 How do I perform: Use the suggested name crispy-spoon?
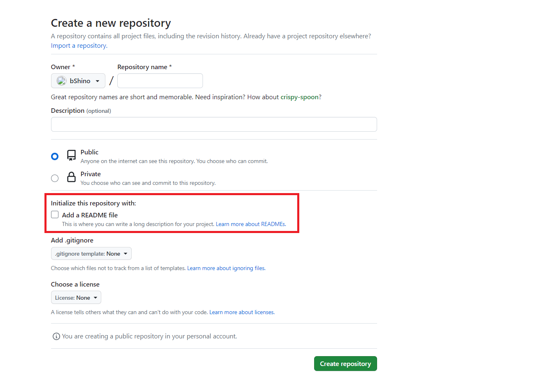coord(300,97)
